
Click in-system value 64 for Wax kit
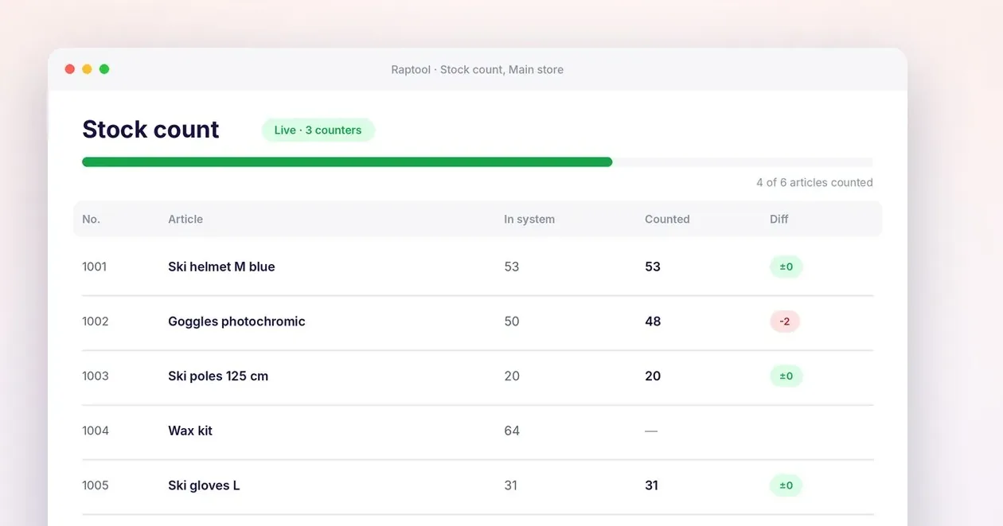pos(512,431)
